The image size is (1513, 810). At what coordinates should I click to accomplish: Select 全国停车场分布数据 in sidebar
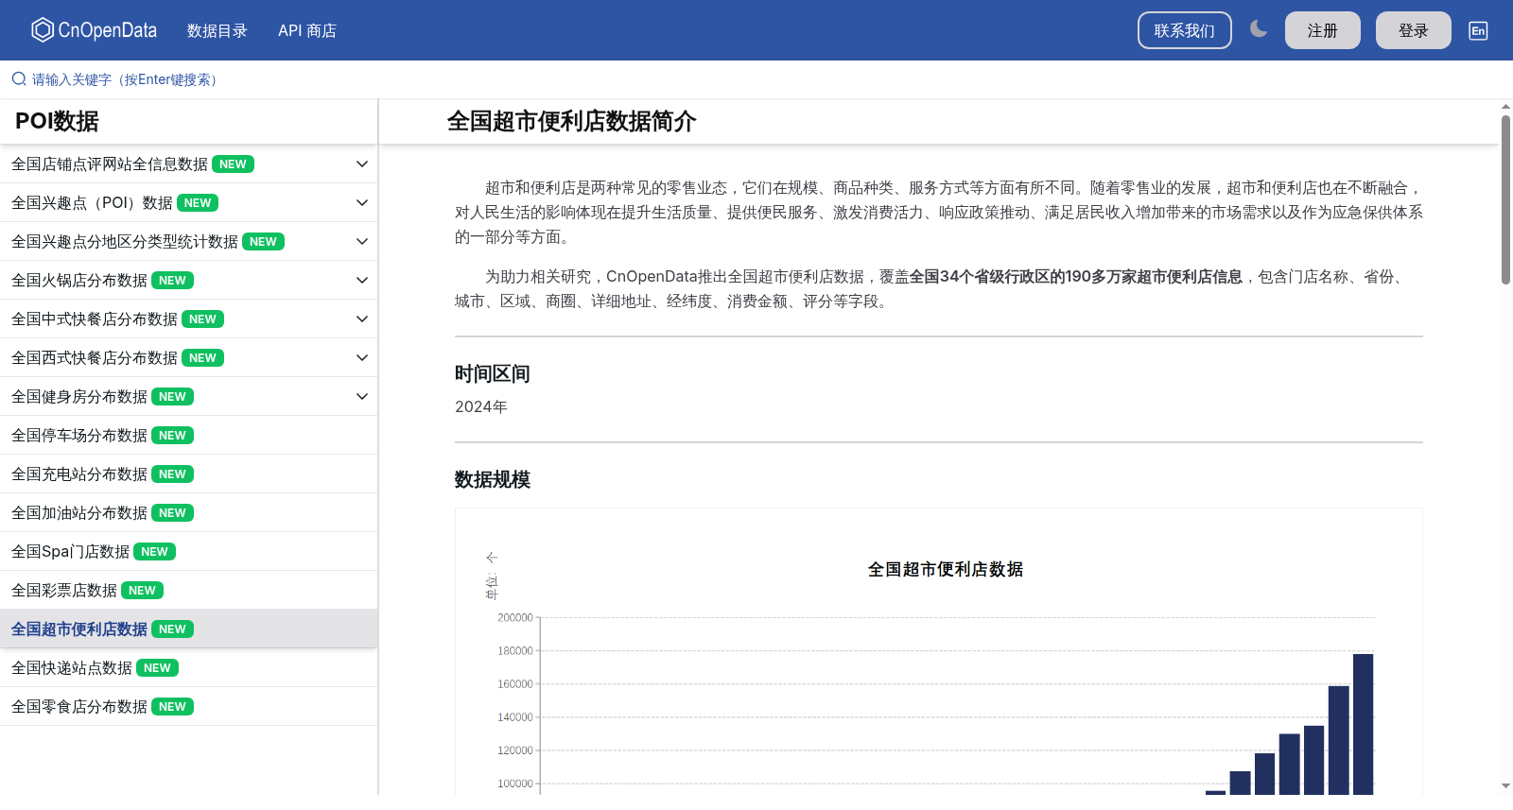[x=188, y=436]
